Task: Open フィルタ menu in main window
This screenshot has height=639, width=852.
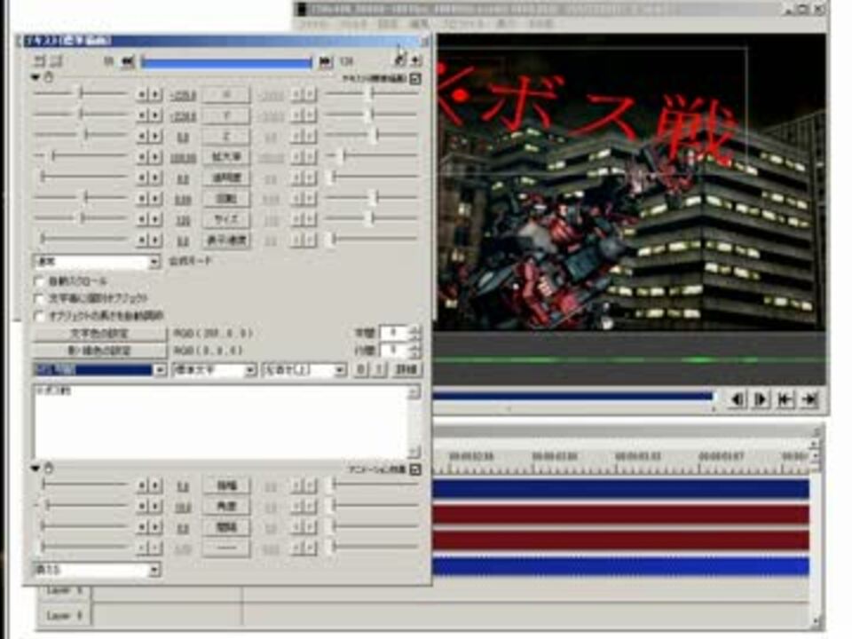Action: (x=354, y=24)
